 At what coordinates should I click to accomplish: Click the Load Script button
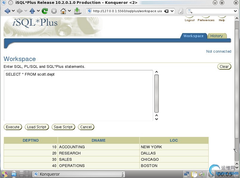[x=37, y=127]
